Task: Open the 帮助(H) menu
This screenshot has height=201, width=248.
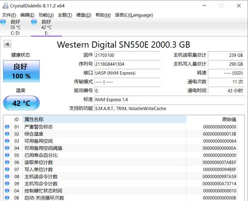Action: (103, 15)
